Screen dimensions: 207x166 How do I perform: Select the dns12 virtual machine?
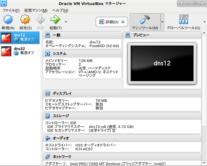click(20, 38)
